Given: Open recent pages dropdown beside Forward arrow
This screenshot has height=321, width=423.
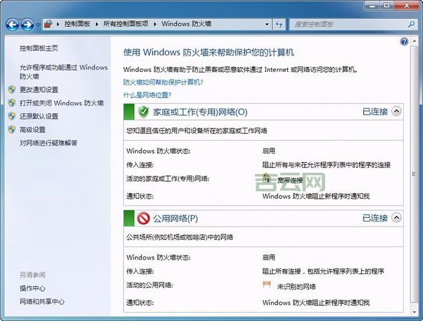Looking at the screenshot, I should pos(38,25).
